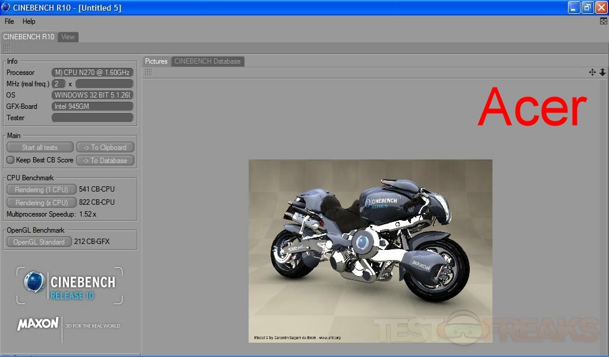Click the To Clipboard button

(105, 147)
